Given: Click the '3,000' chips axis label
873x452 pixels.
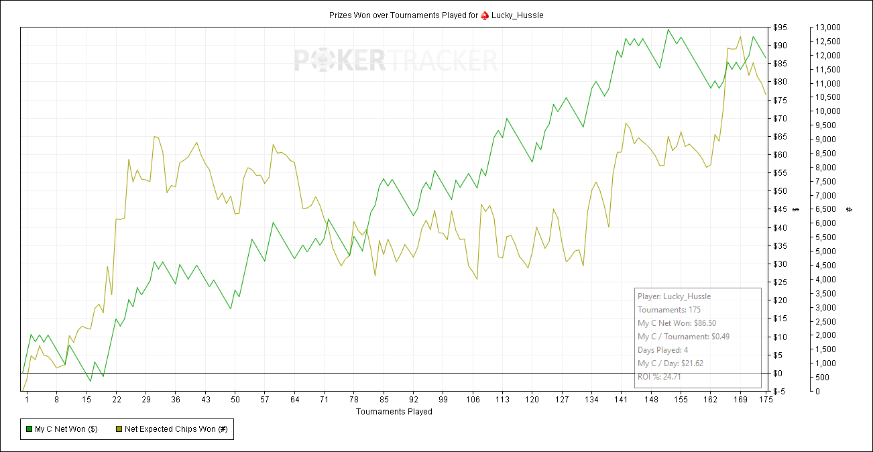Looking at the screenshot, I should coord(826,307).
